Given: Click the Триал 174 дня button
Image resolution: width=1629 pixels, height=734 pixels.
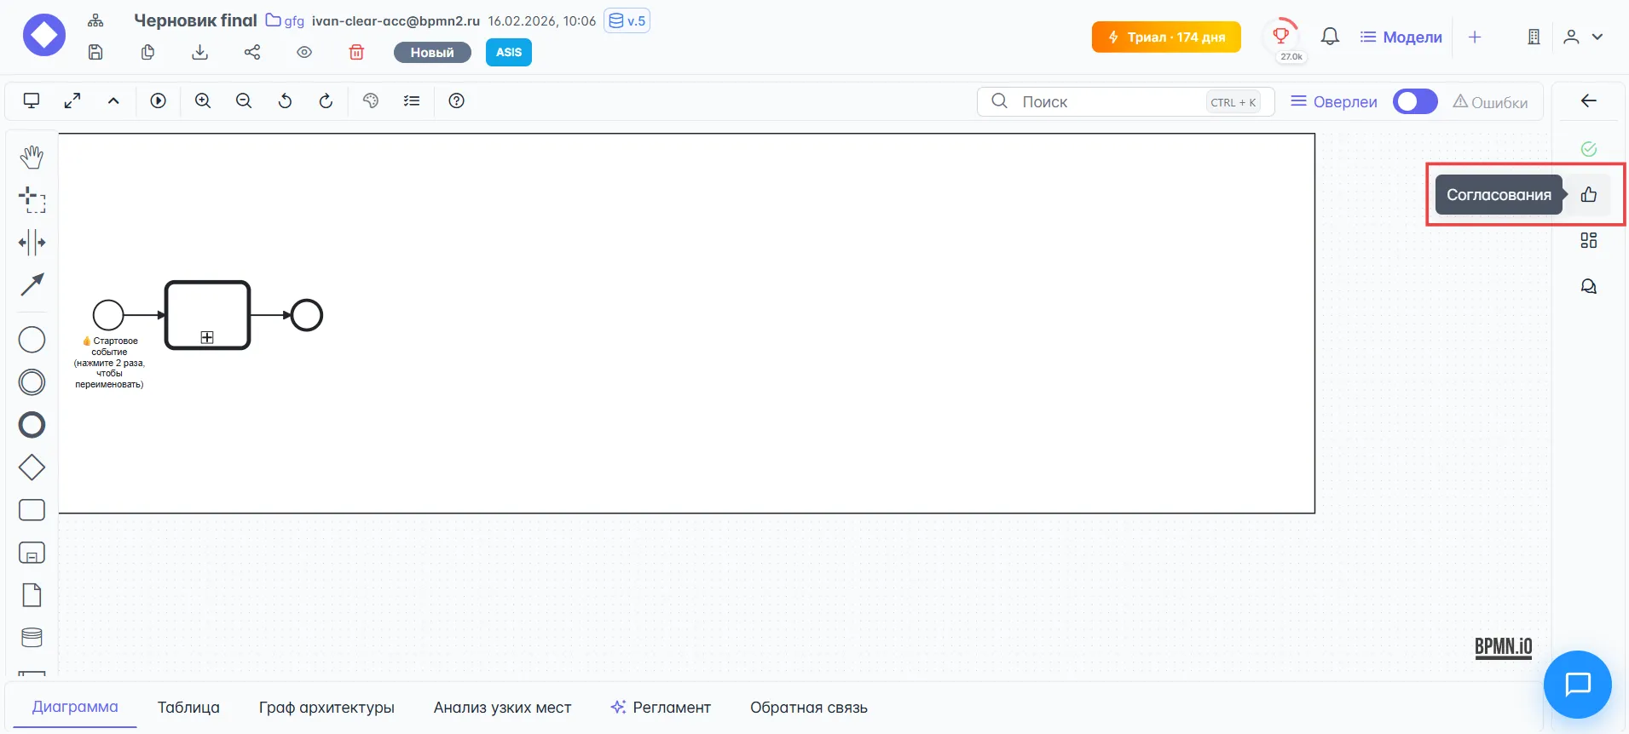Looking at the screenshot, I should (x=1165, y=37).
